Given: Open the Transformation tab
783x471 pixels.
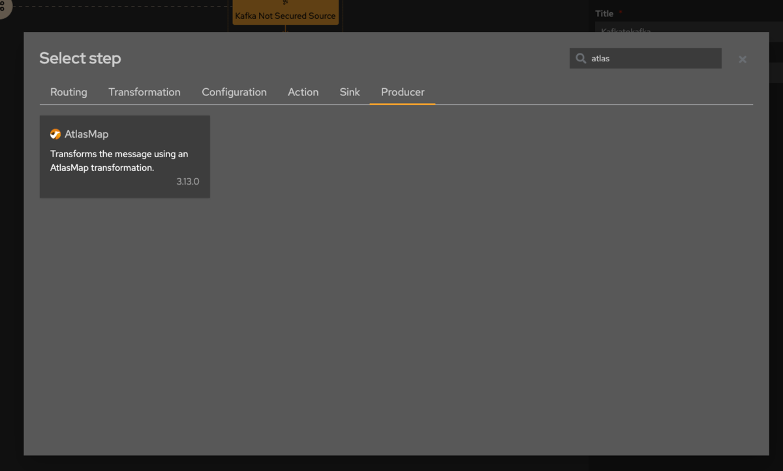Looking at the screenshot, I should pos(144,92).
